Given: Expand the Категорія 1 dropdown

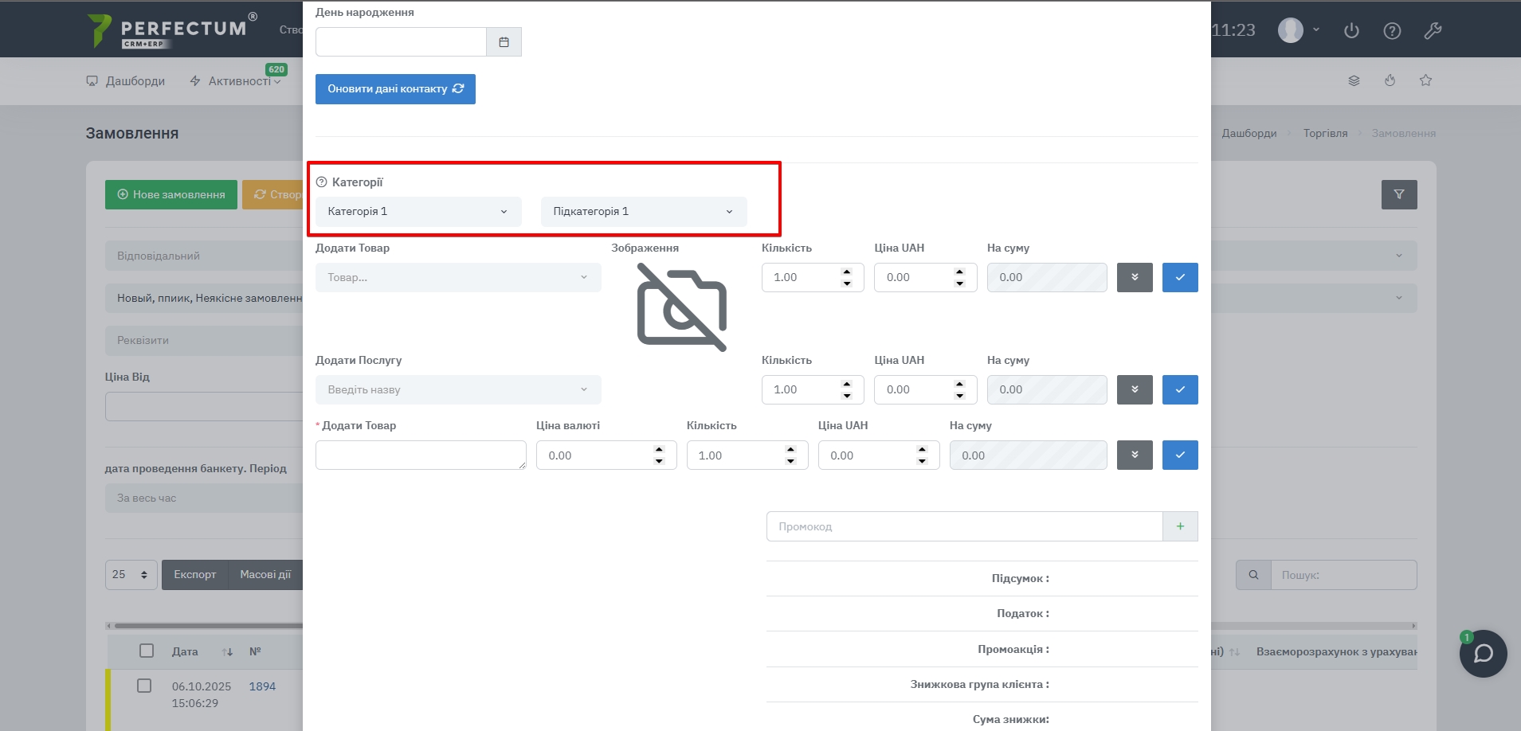Looking at the screenshot, I should tap(418, 212).
